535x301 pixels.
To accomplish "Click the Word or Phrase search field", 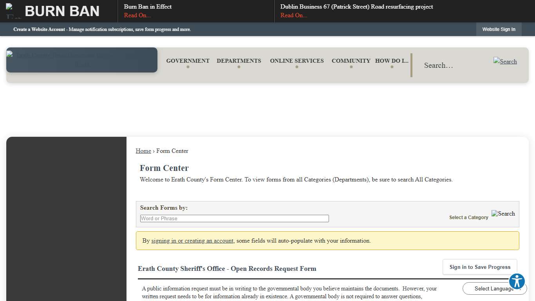I will click(x=234, y=218).
